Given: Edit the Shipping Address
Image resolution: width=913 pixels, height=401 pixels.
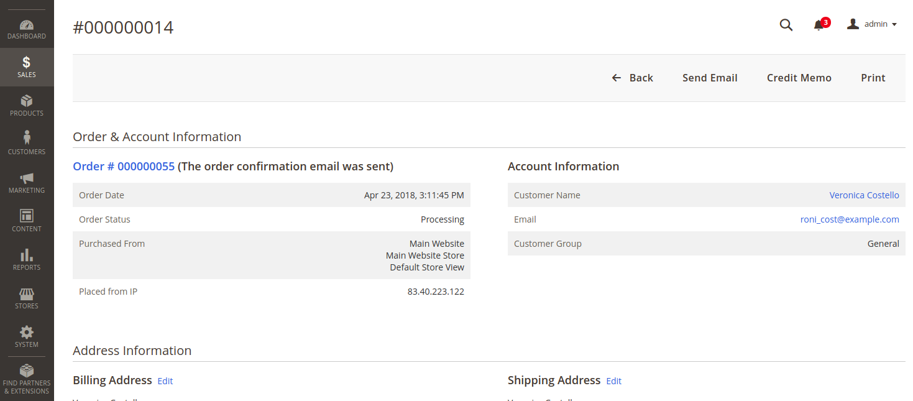Looking at the screenshot, I should (614, 381).
